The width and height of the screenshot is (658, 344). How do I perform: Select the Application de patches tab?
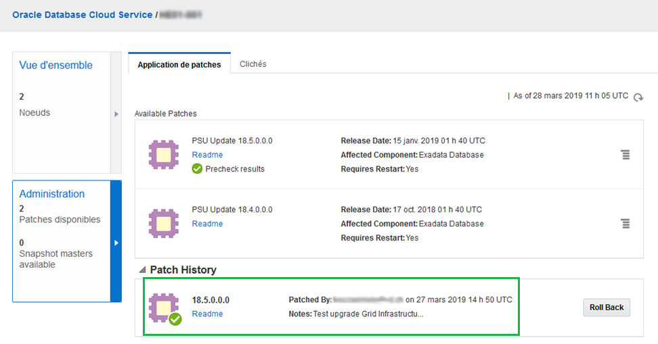(x=179, y=65)
